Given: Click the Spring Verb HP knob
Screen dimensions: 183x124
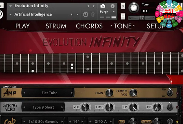Looking at the screenshot, I should point(157,107).
